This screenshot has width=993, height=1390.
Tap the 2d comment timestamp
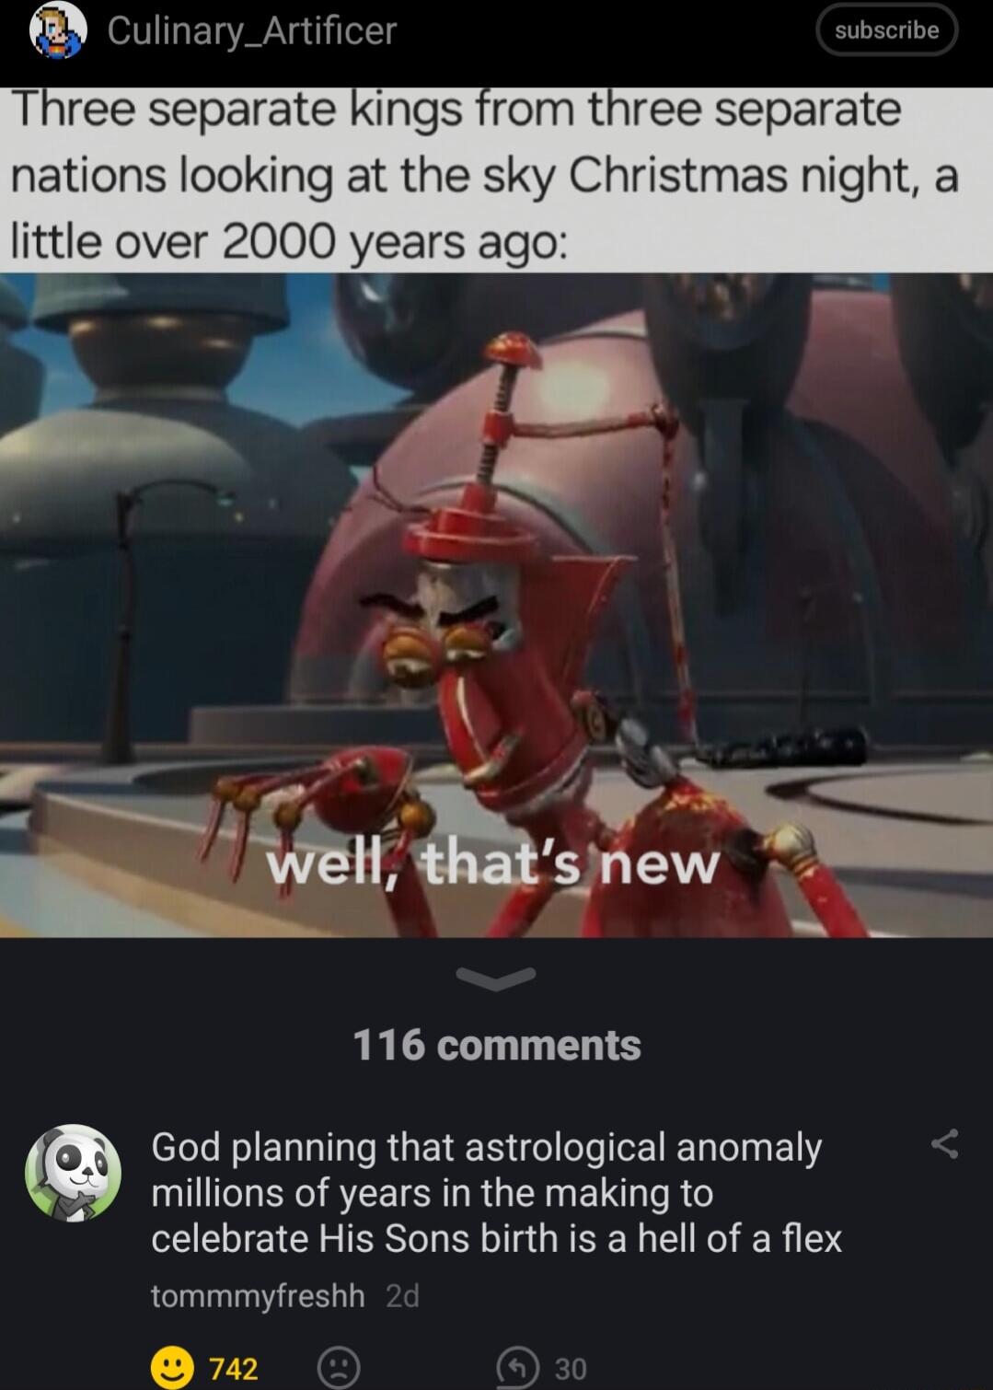pyautogui.click(x=402, y=1296)
